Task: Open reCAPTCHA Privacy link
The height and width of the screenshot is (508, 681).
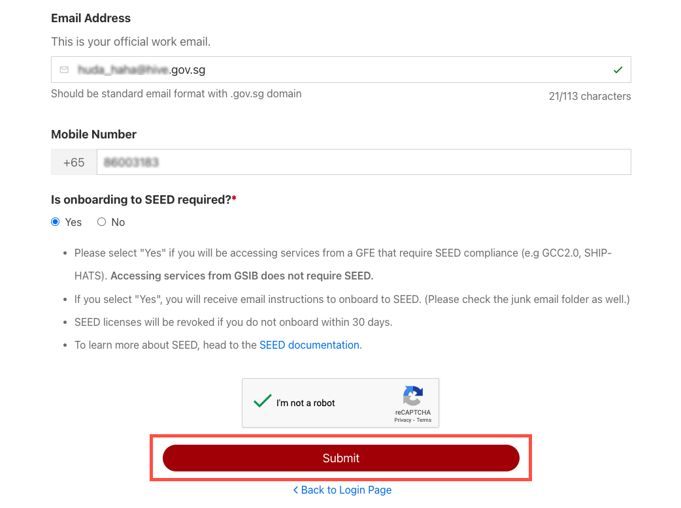Action: coord(403,420)
